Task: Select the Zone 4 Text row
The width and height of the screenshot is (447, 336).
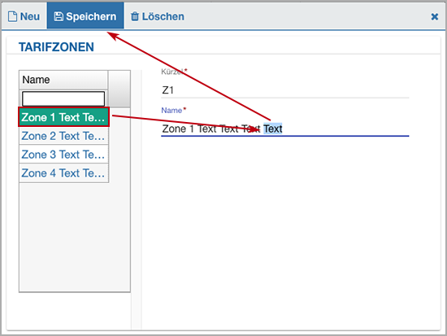Action: 64,172
